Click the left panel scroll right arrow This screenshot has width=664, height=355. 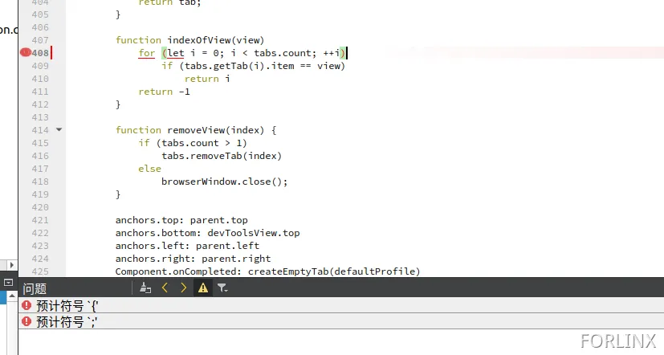[x=11, y=265]
